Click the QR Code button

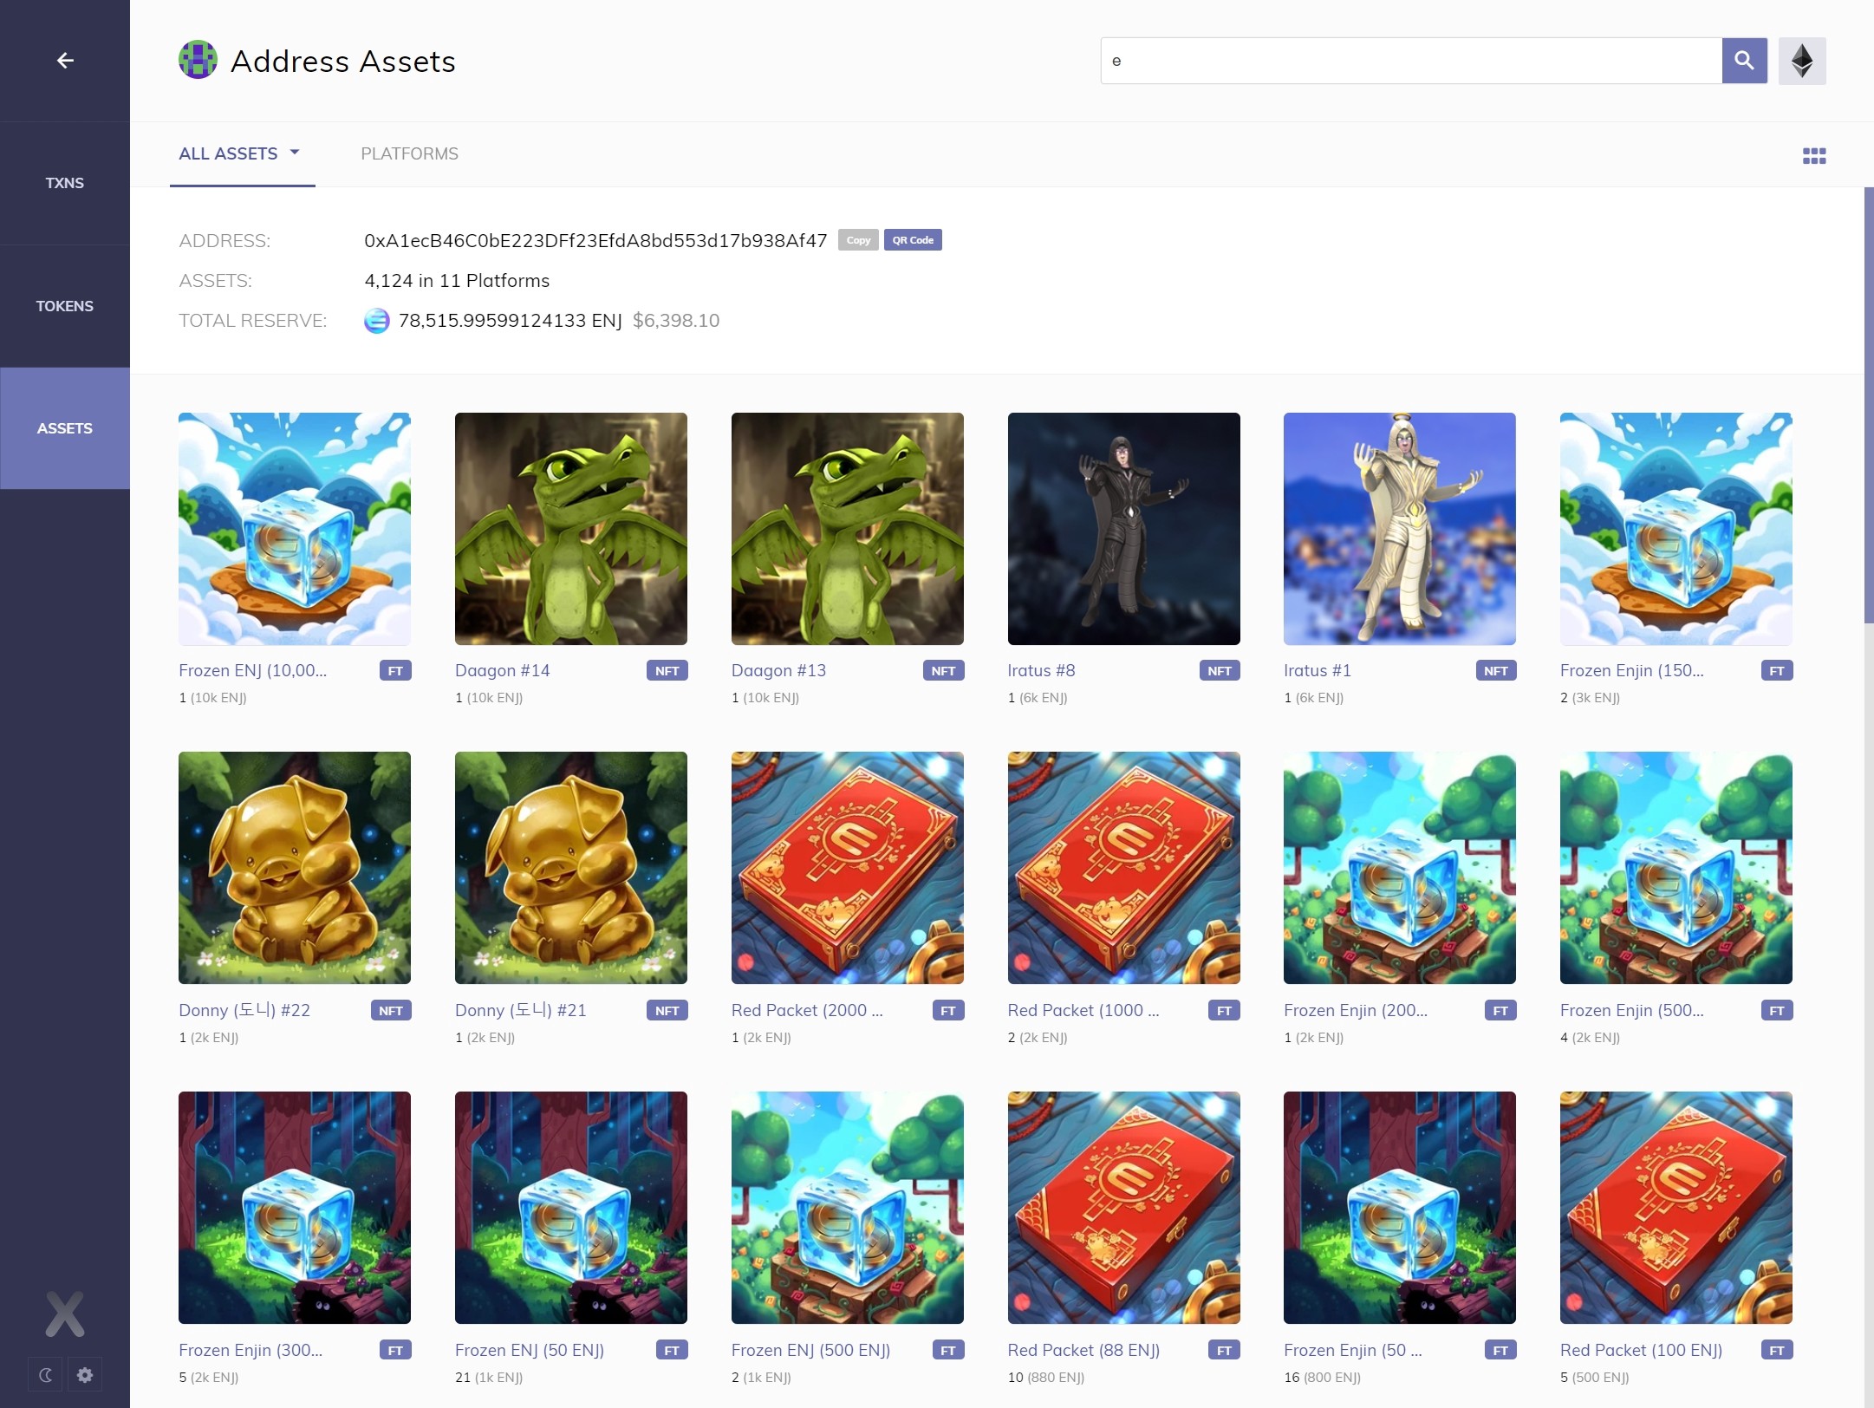(910, 239)
